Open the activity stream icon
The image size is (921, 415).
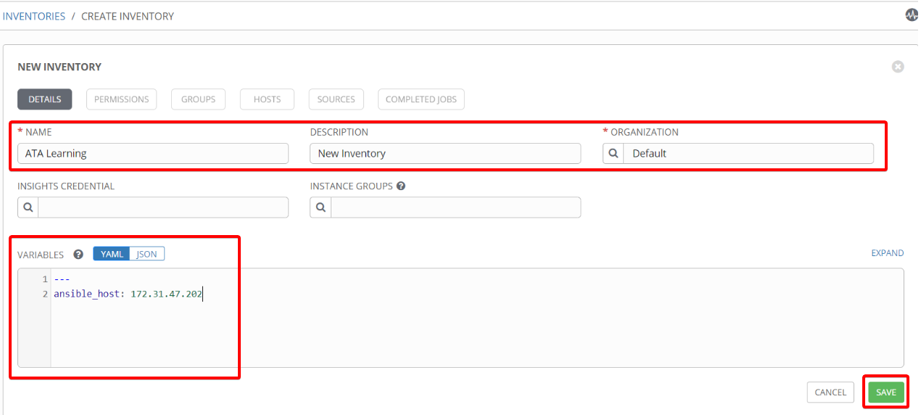(x=912, y=15)
